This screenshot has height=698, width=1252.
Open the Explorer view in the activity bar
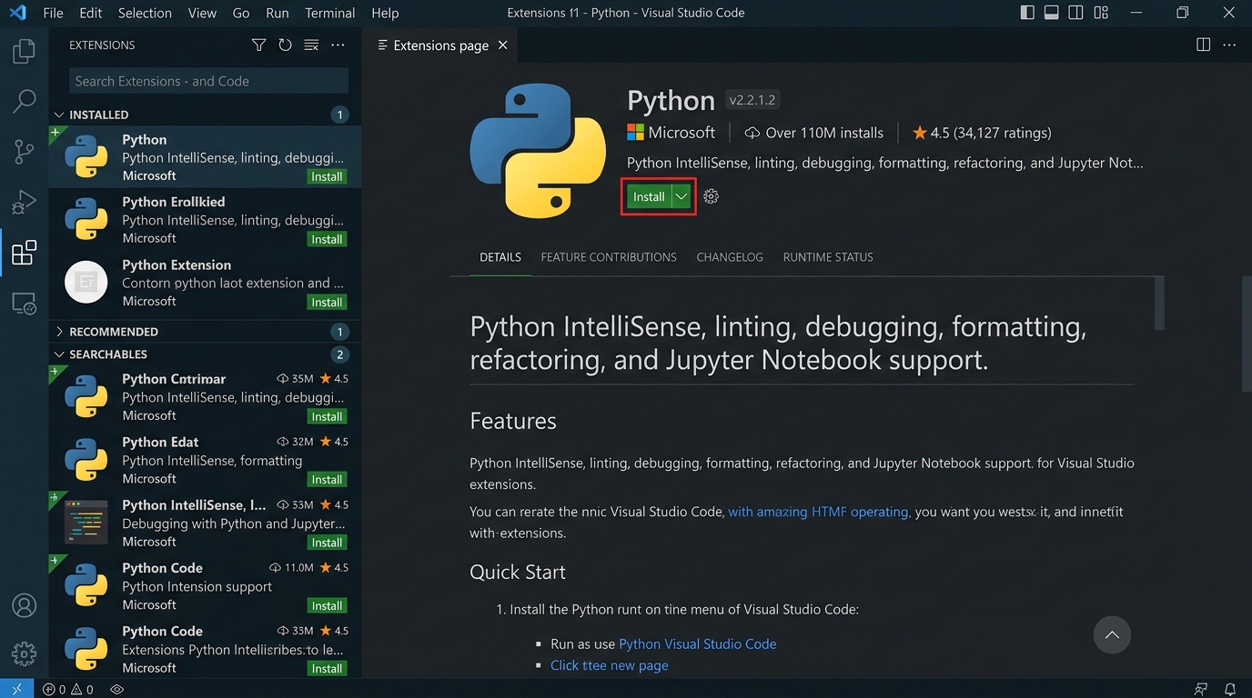tap(25, 51)
